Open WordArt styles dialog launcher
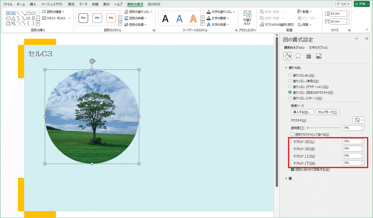 coord(236,30)
